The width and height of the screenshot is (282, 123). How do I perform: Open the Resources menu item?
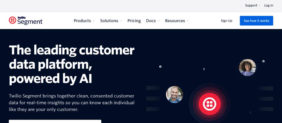[x=175, y=21]
